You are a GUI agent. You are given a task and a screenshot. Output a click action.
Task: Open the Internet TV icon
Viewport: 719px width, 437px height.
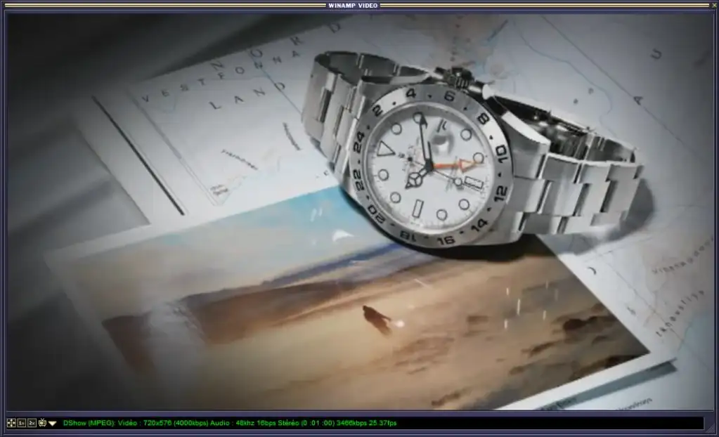[42, 423]
